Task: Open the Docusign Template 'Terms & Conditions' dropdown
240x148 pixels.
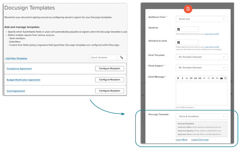Action: (x=202, y=116)
